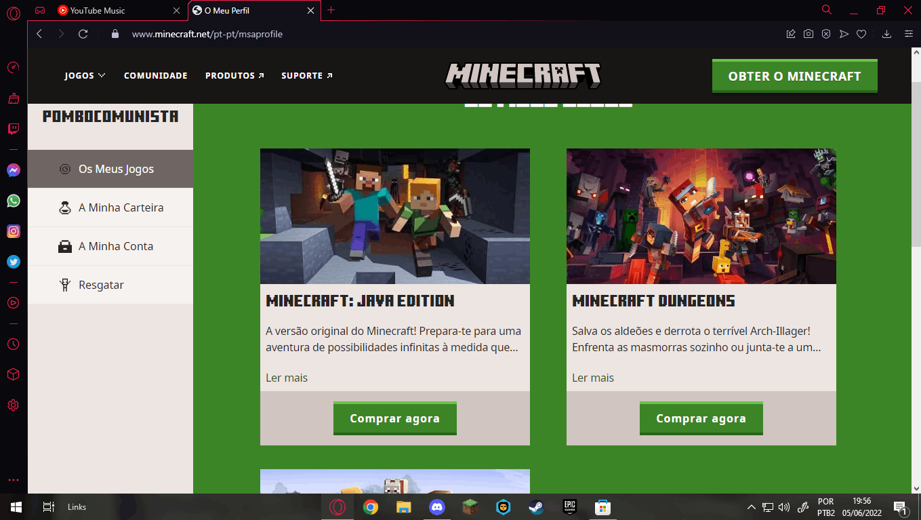
Task: Select A Minha Conta in profile sidebar
Action: click(x=110, y=246)
